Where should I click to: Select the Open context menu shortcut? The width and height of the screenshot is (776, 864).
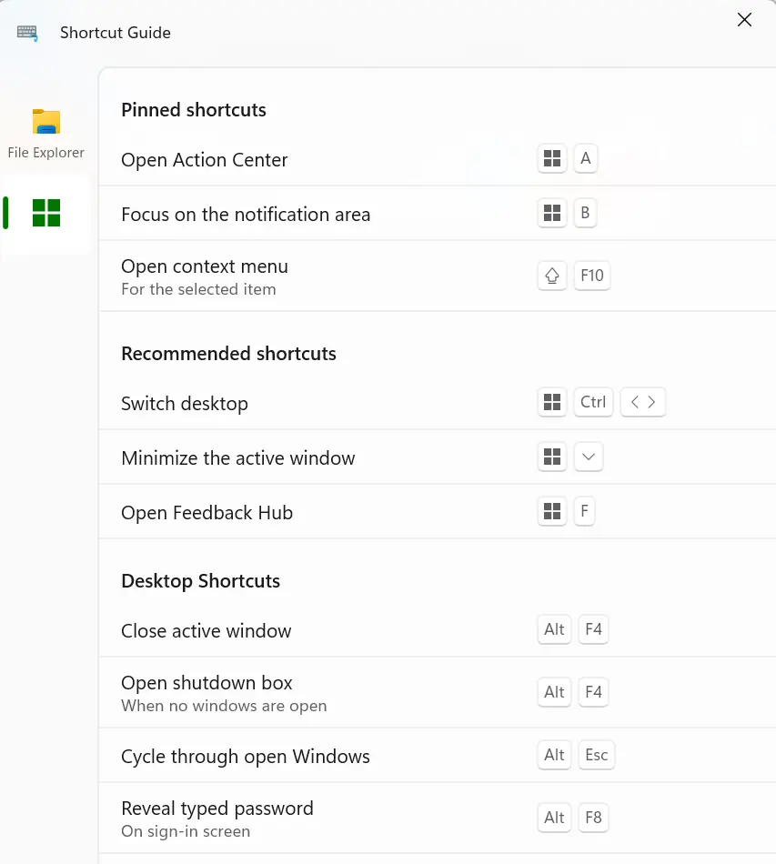tap(437, 276)
